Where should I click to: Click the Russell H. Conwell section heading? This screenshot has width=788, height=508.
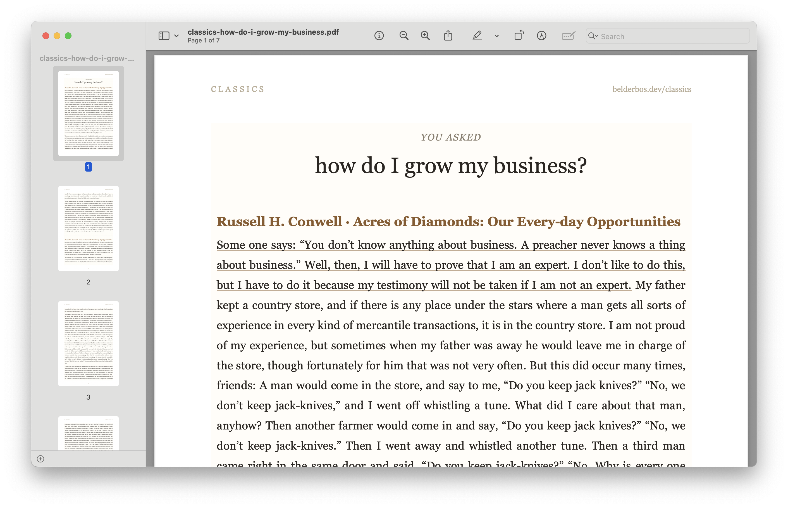point(448,222)
